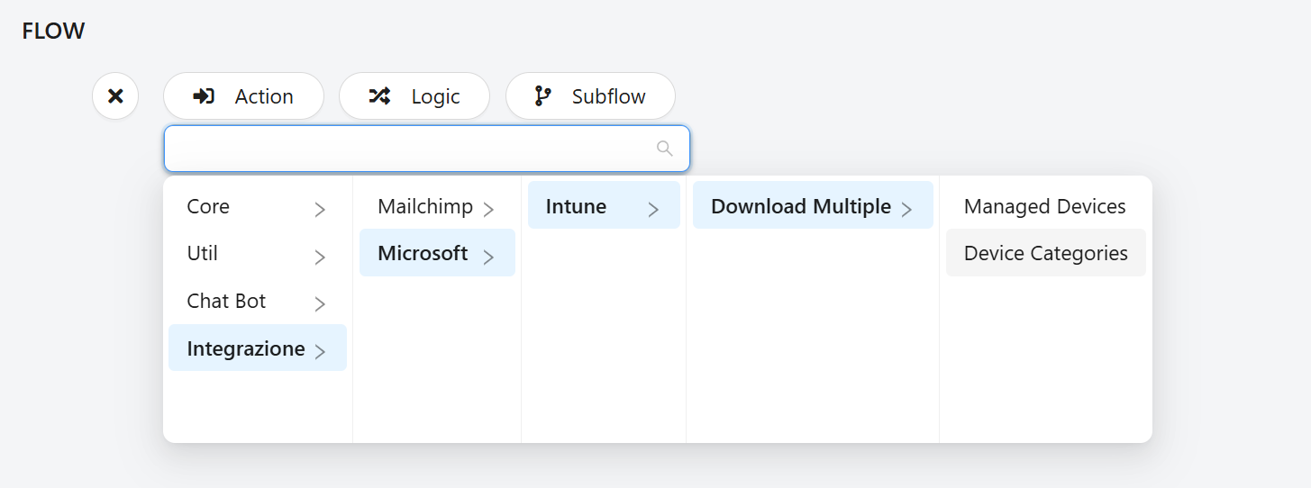Select the Intune submenu item
1311x488 pixels.
point(604,206)
